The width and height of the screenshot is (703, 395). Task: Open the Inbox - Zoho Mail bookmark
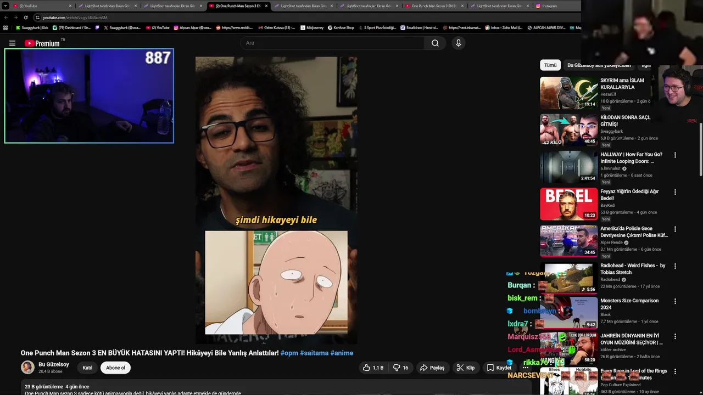[x=503, y=27]
